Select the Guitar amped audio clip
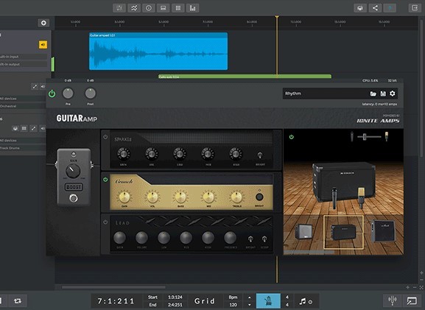 coord(158,51)
